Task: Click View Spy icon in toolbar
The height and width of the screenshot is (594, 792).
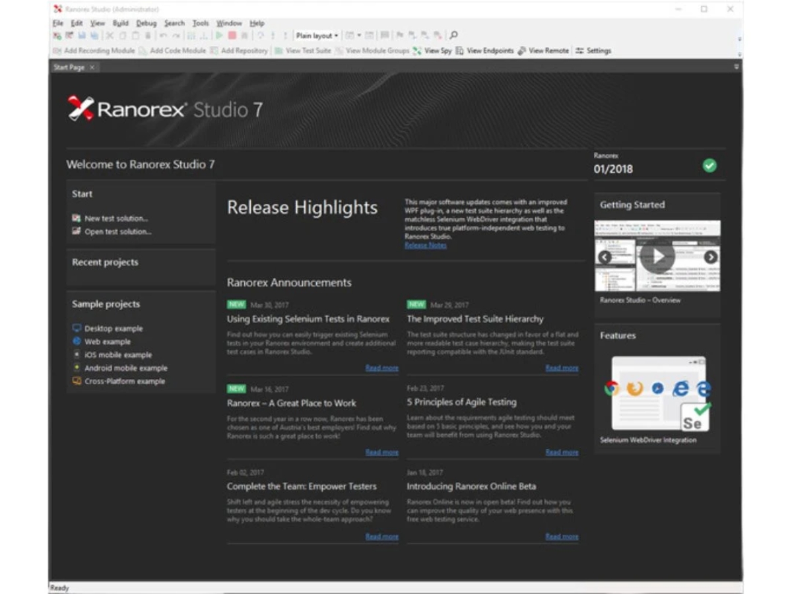Action: click(x=417, y=51)
